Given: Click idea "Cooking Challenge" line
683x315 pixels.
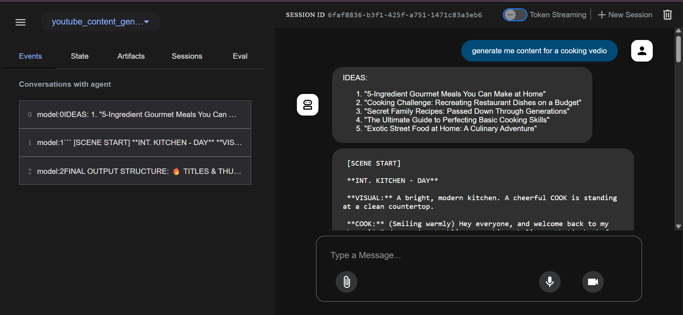Looking at the screenshot, I should (x=473, y=103).
